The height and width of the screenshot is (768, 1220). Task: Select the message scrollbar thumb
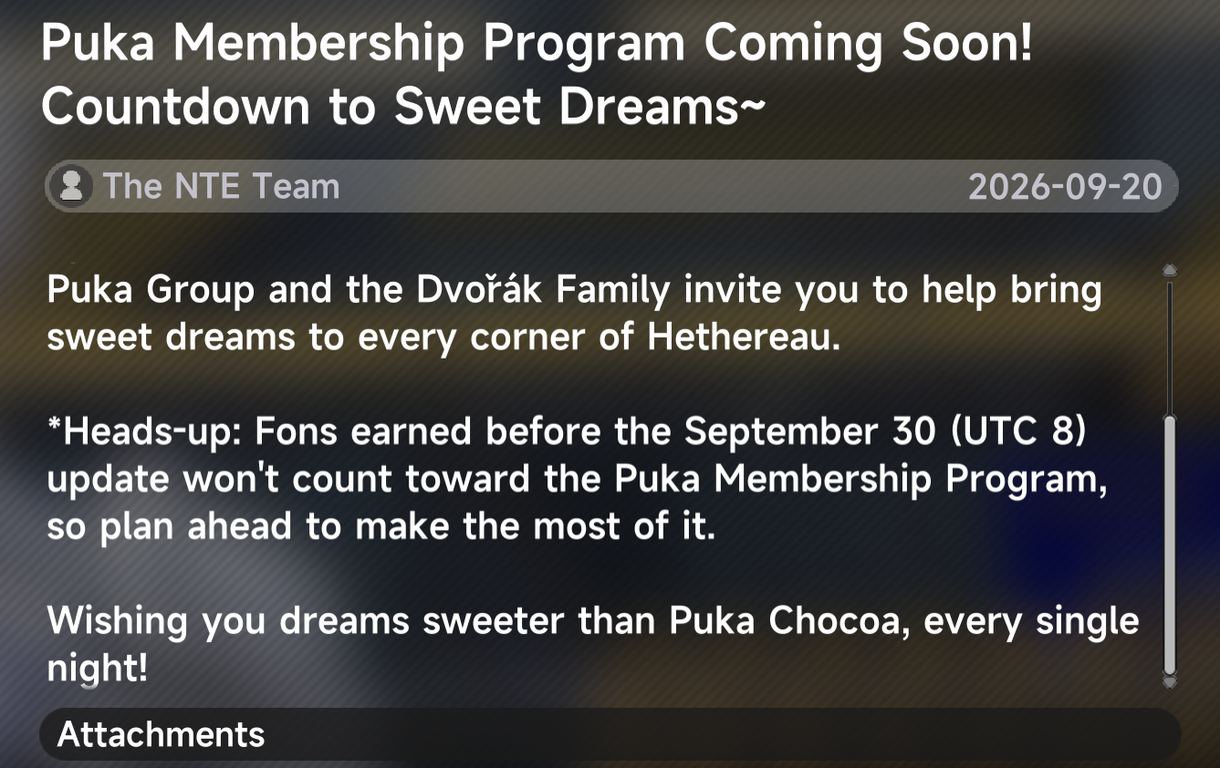coord(1170,545)
